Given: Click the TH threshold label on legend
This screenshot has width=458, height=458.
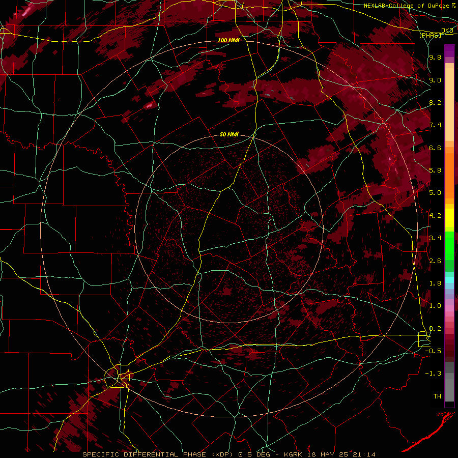Looking at the screenshot, I should click(x=437, y=396).
